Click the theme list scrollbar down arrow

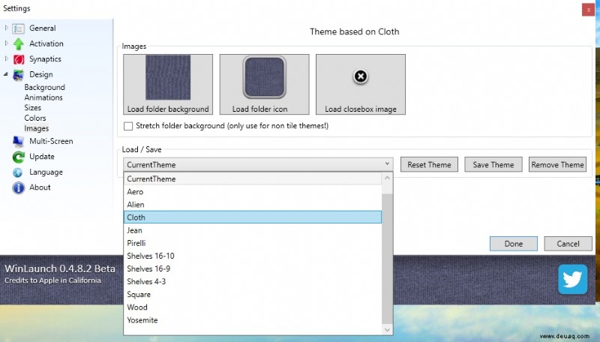pyautogui.click(x=387, y=329)
